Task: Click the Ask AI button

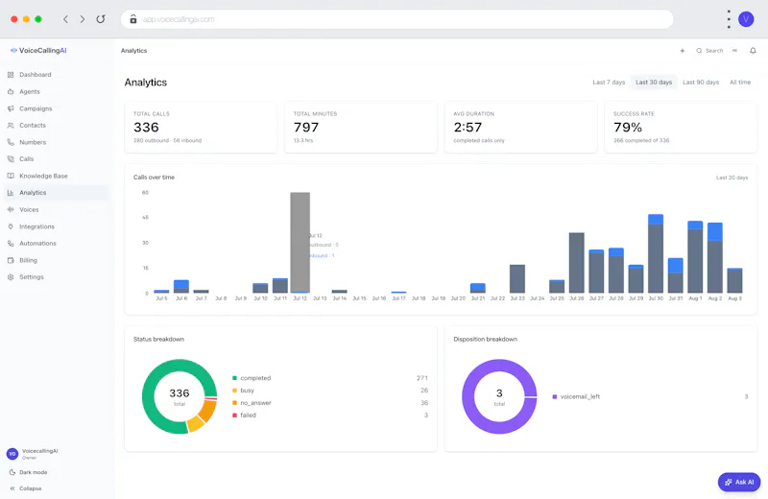Action: click(x=739, y=482)
